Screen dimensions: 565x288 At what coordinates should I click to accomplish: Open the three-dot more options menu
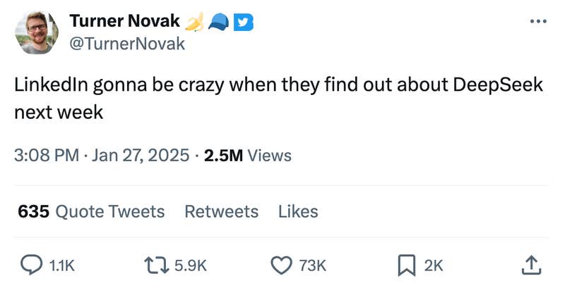pos(538,22)
